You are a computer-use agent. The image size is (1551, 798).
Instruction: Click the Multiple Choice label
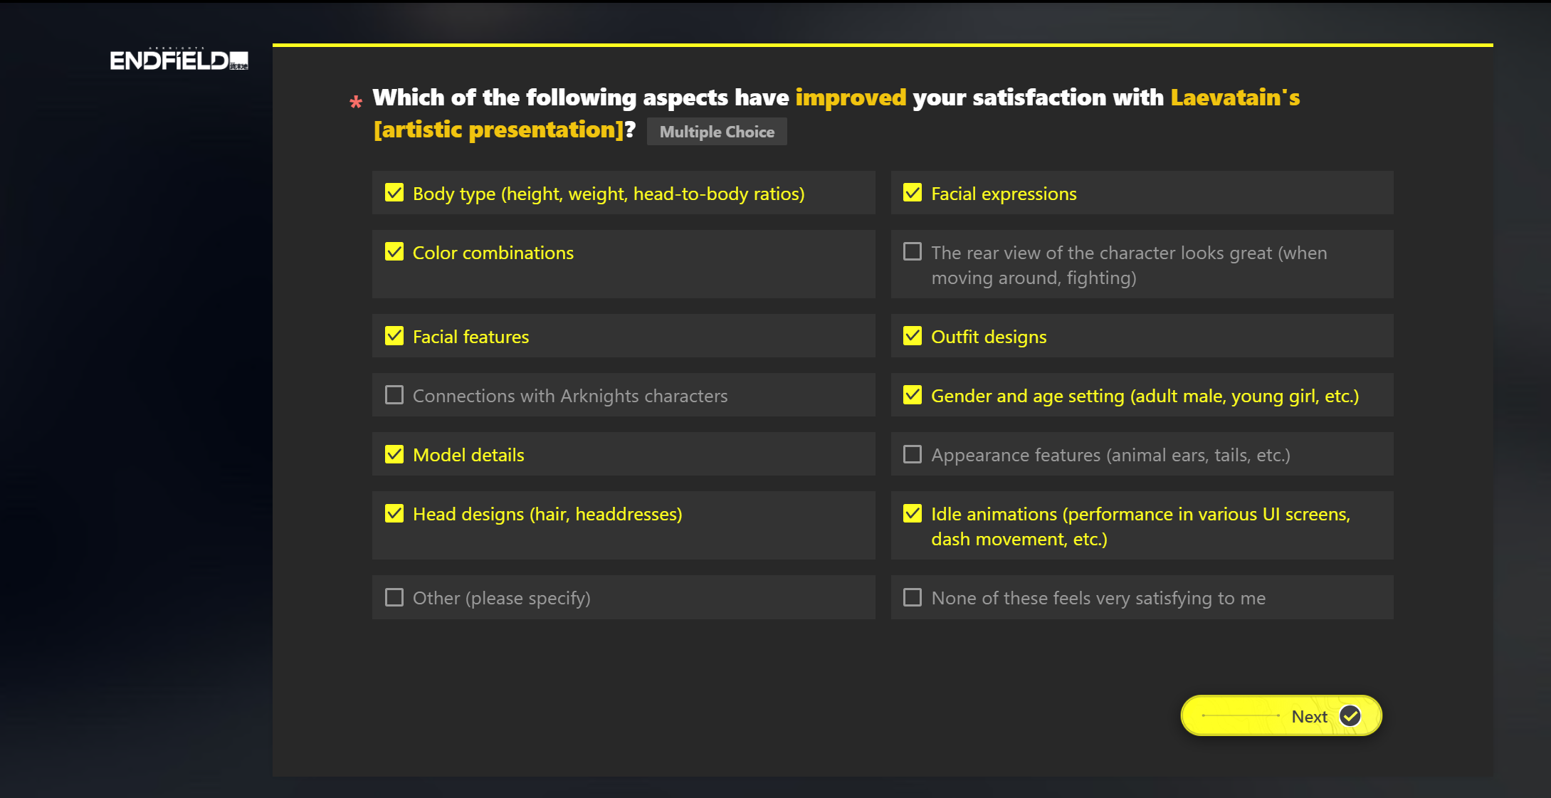pos(717,132)
